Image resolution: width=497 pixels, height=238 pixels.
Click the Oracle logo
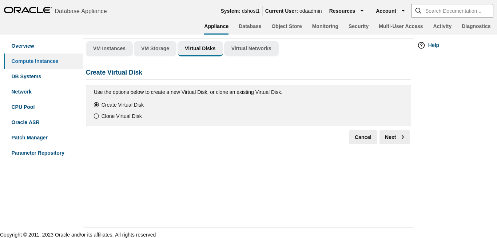[x=28, y=10]
